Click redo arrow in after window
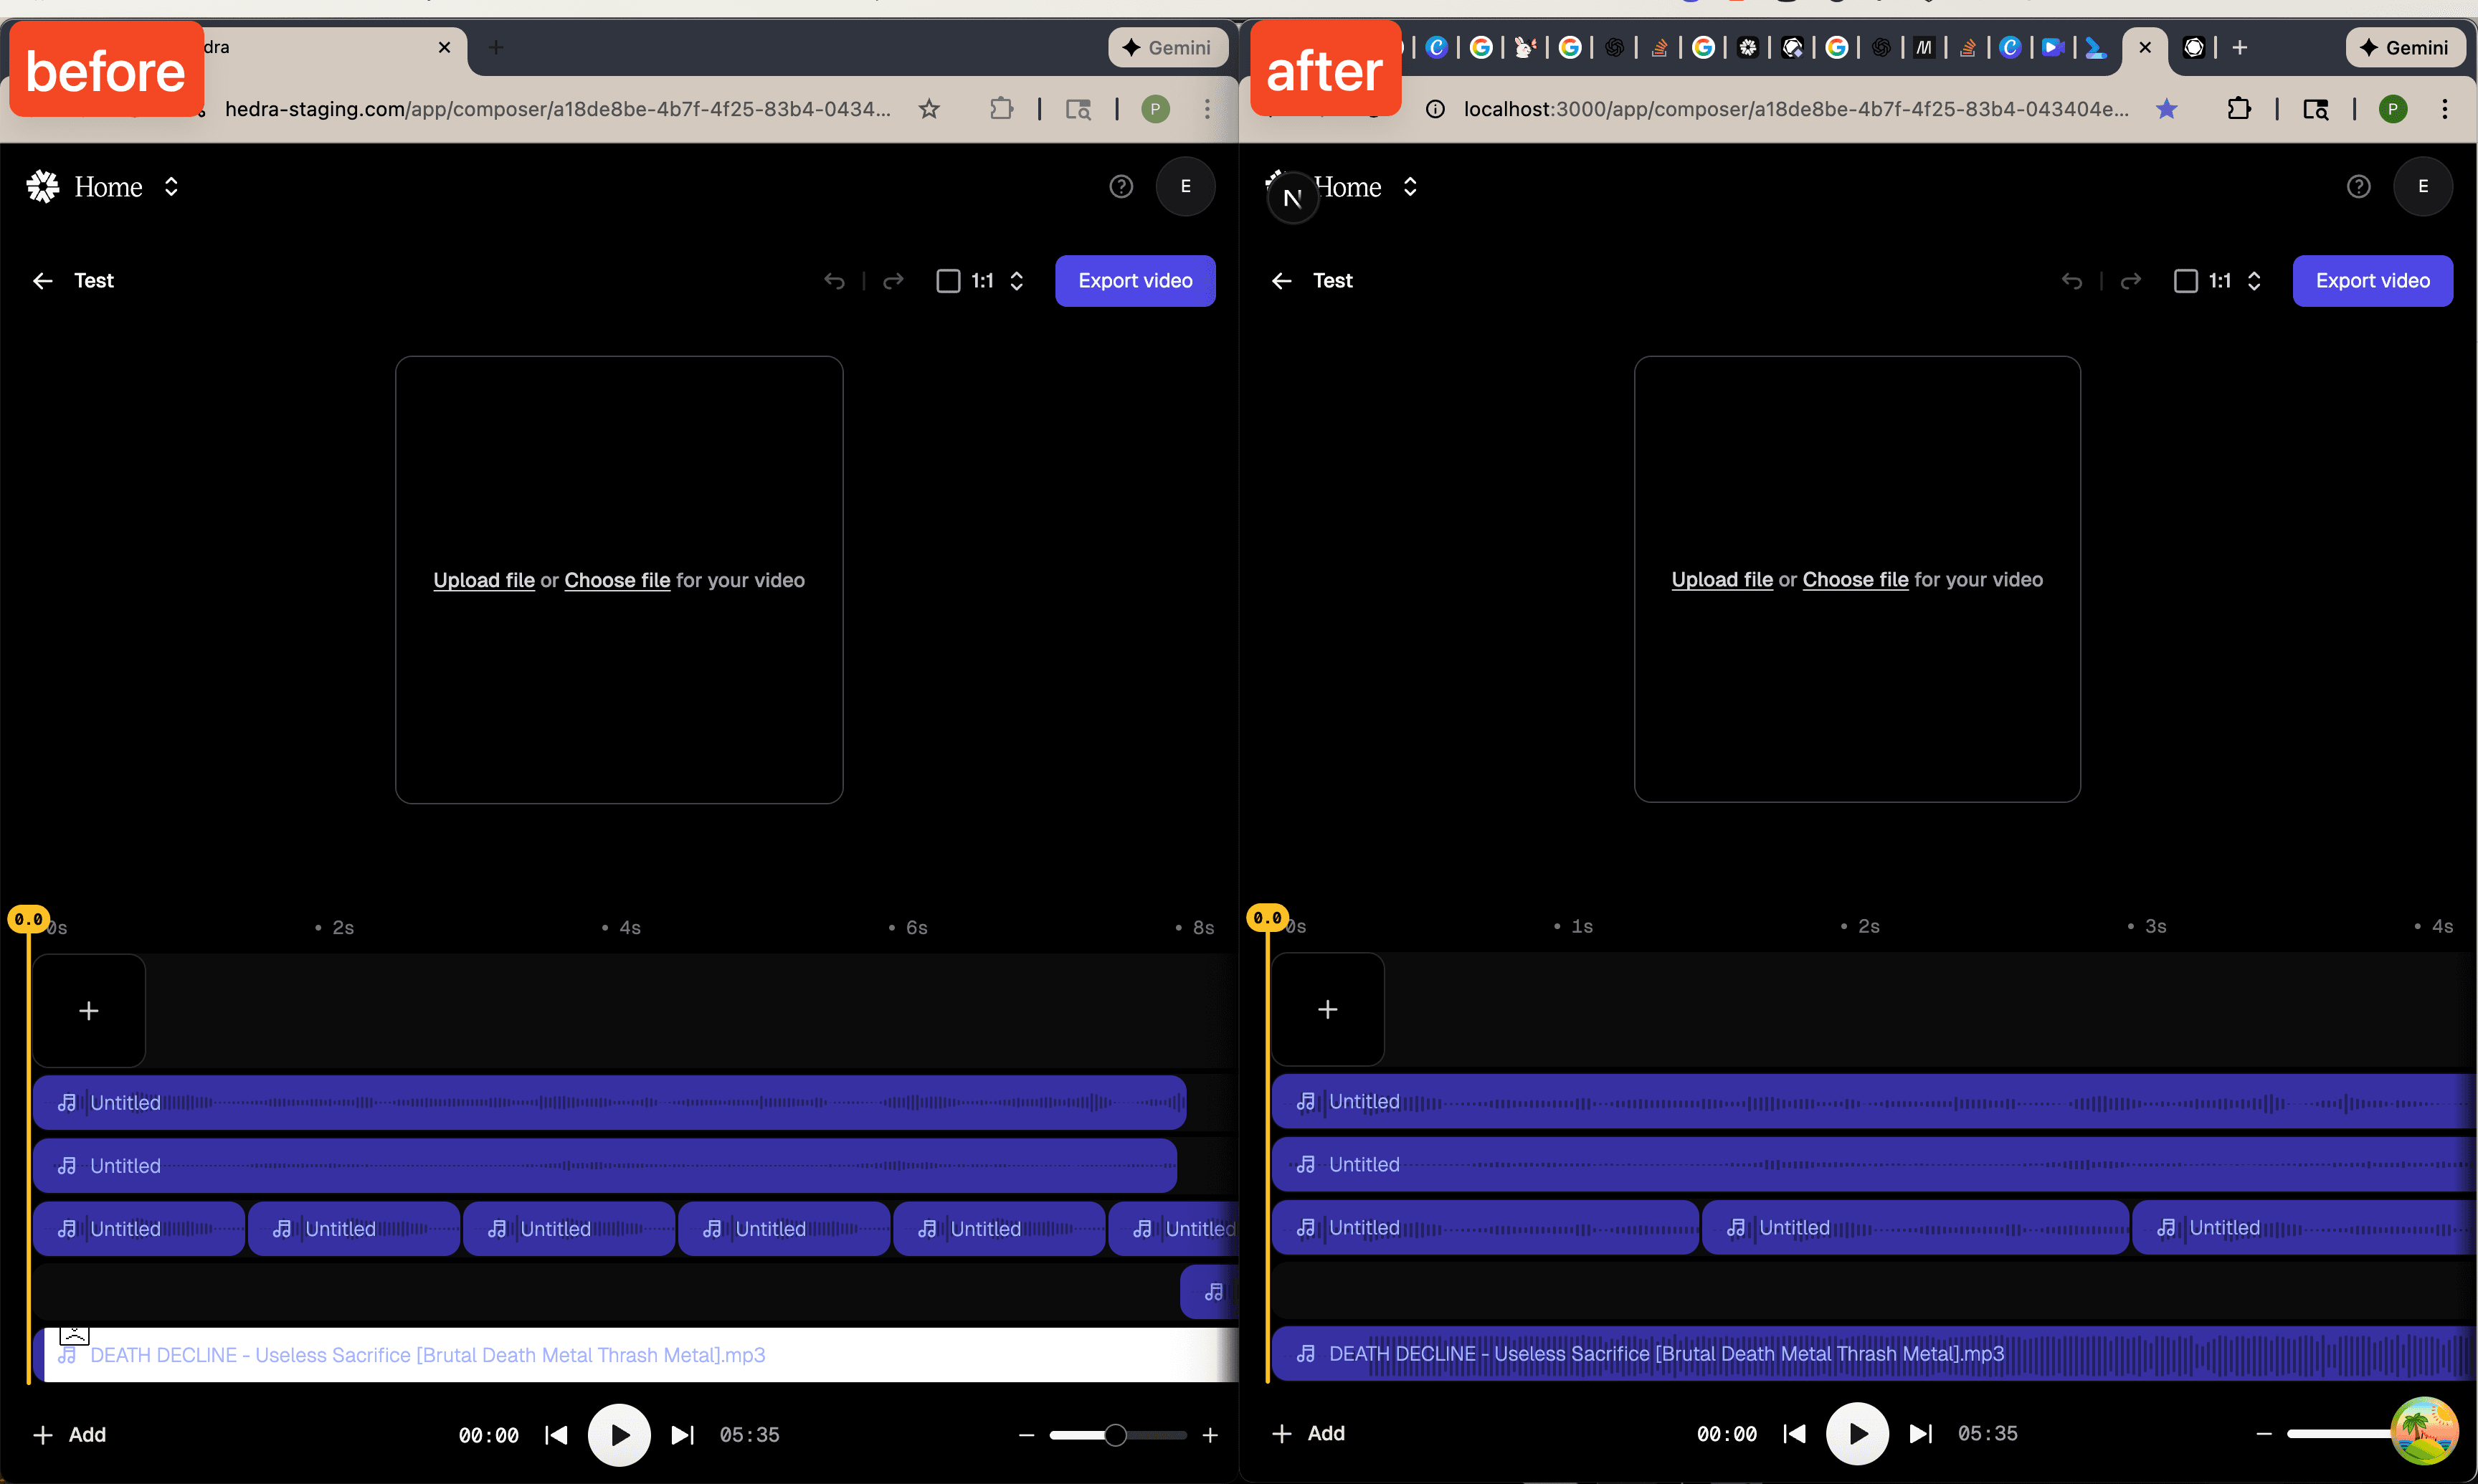Image resolution: width=2478 pixels, height=1484 pixels. click(x=2131, y=281)
